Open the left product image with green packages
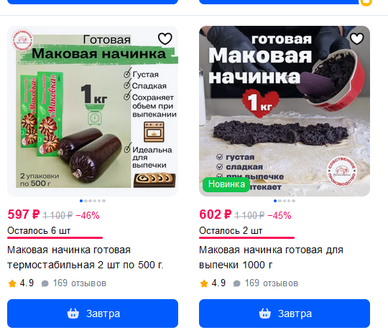This screenshot has height=330, width=388. tap(93, 111)
